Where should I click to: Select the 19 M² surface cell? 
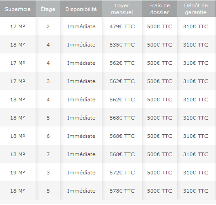(x=18, y=173)
